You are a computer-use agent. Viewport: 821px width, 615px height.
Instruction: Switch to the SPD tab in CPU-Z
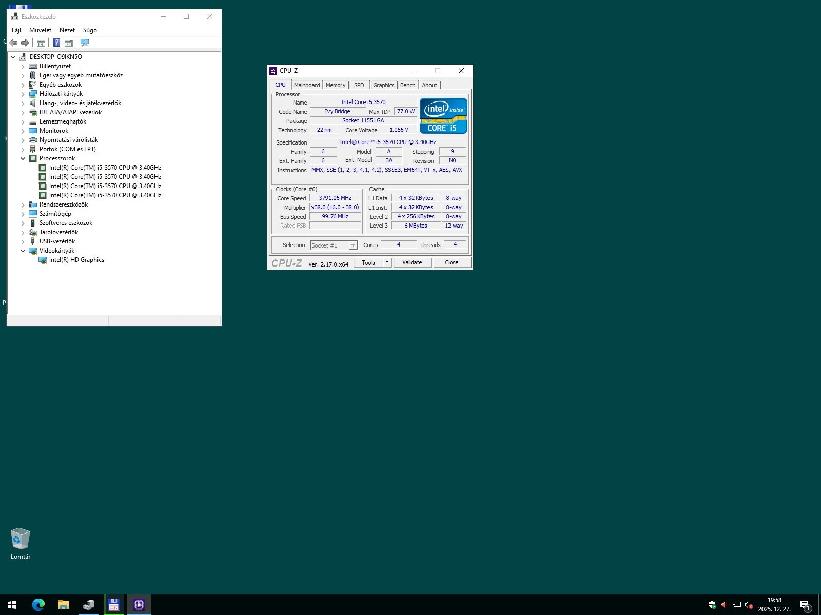pos(359,85)
